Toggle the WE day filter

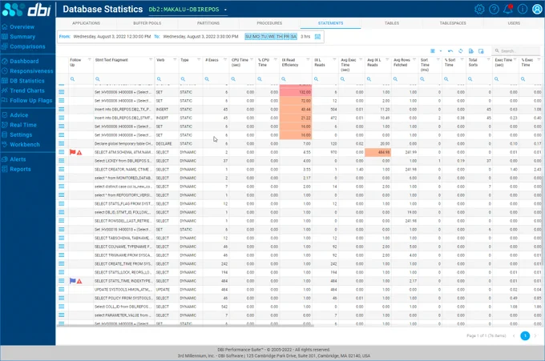tap(272, 37)
